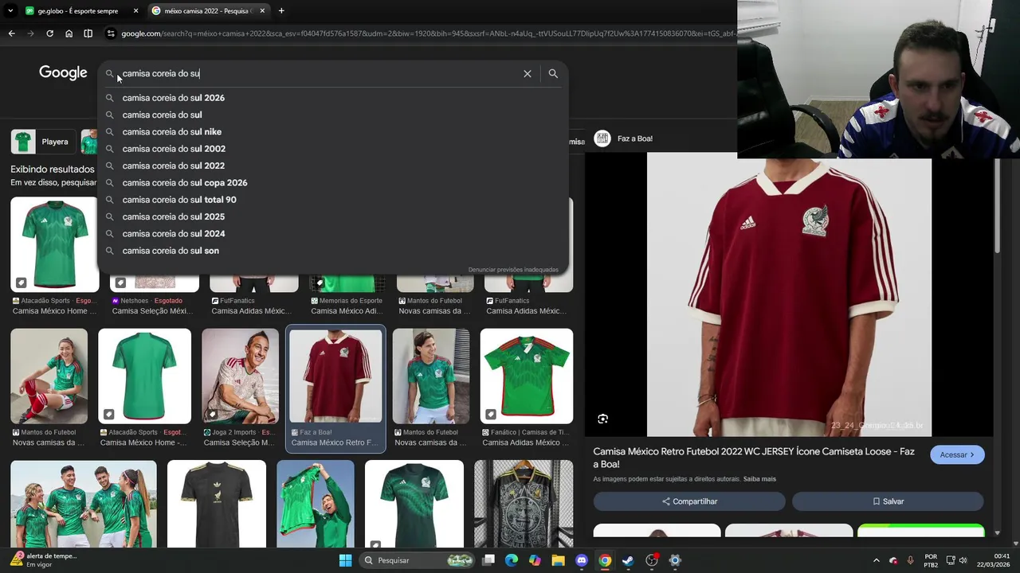Open Steam from the taskbar
Image resolution: width=1020 pixels, height=573 pixels.
pyautogui.click(x=628, y=560)
